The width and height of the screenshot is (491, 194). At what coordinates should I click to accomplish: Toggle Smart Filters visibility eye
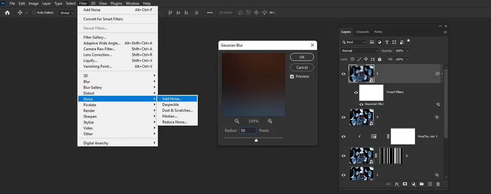pos(356,93)
